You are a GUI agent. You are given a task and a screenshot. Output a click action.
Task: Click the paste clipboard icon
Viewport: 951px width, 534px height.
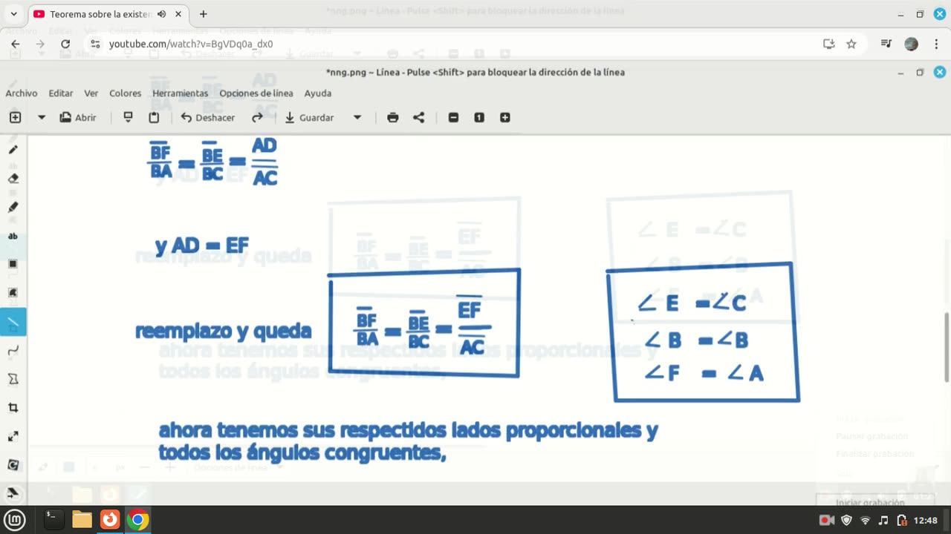[154, 117]
